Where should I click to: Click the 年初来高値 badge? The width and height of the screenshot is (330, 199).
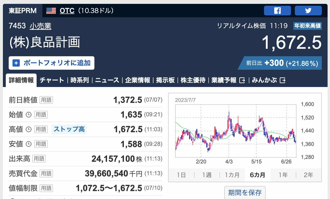[x=307, y=26]
